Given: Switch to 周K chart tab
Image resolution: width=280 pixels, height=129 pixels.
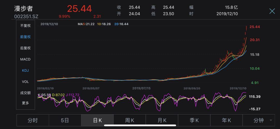Looking at the screenshot, I should (x=130, y=120).
